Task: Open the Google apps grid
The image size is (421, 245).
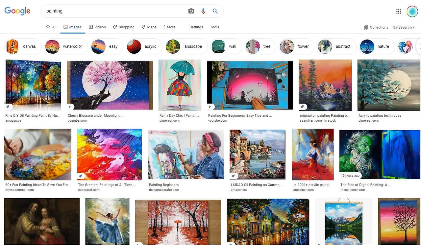Action: [x=399, y=12]
